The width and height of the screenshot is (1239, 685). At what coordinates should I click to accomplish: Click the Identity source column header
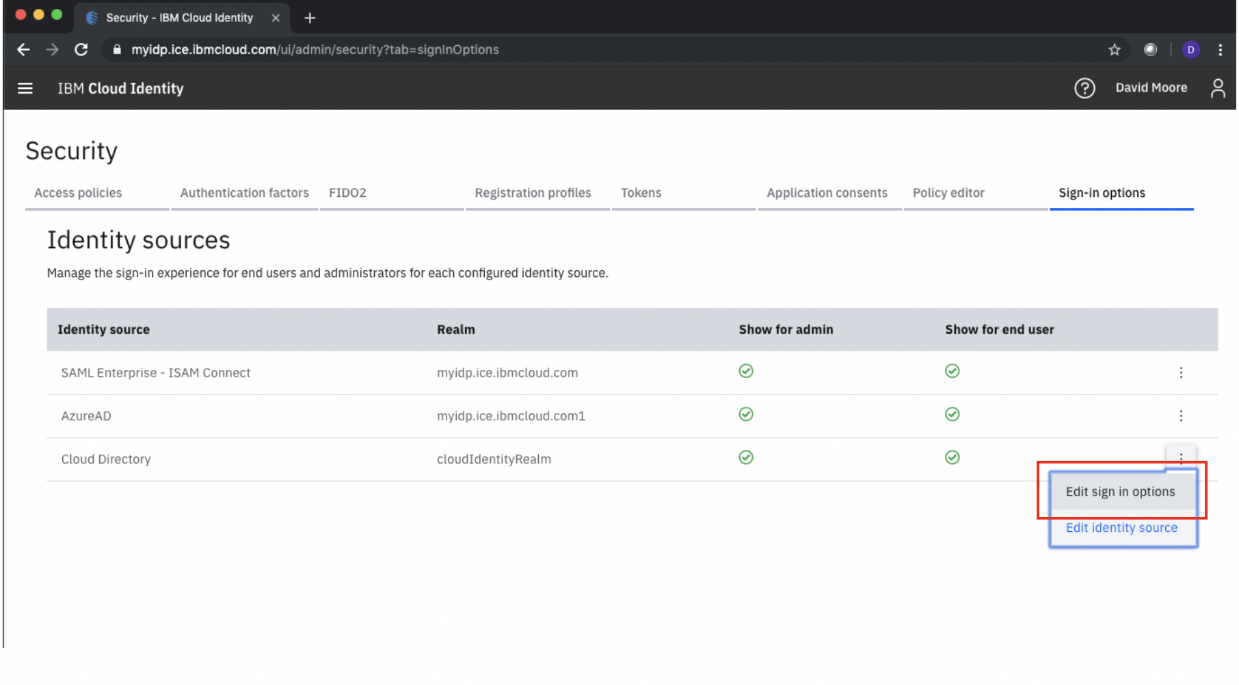tap(103, 330)
